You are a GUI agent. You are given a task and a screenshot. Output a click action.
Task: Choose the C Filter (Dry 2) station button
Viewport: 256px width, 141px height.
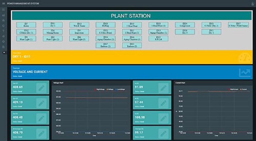[211, 25]
